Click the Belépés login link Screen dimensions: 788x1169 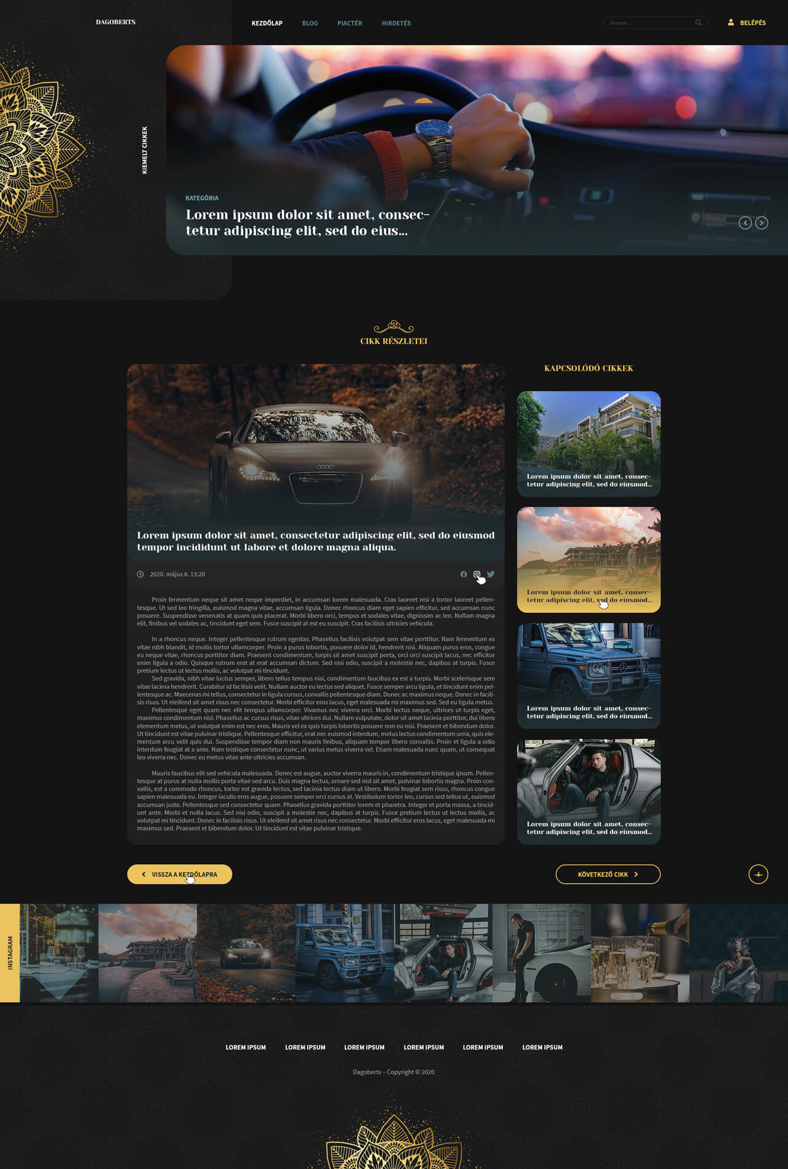click(x=752, y=23)
